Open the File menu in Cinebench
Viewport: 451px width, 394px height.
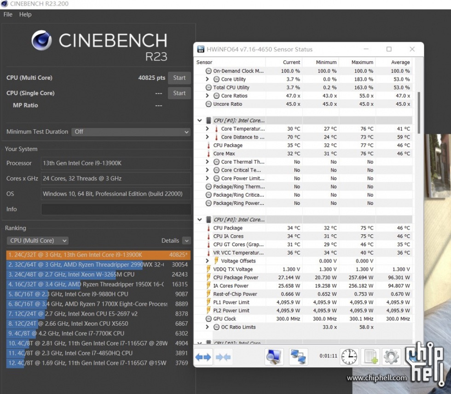(8, 14)
